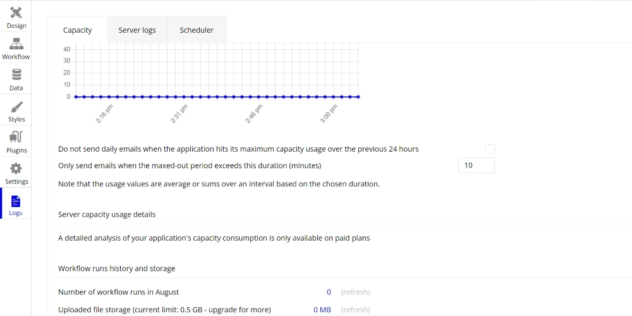Viewport: 632px width, 316px height.
Task: Refresh the uploaded file storage value
Action: coord(355,310)
